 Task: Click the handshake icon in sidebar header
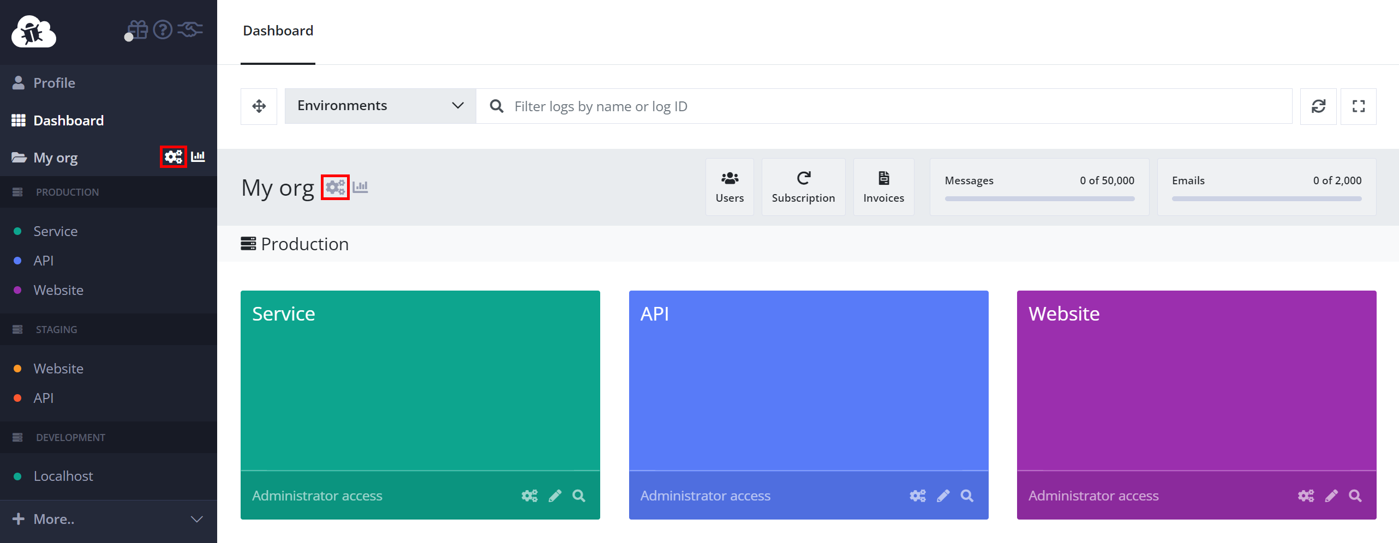[x=190, y=29]
